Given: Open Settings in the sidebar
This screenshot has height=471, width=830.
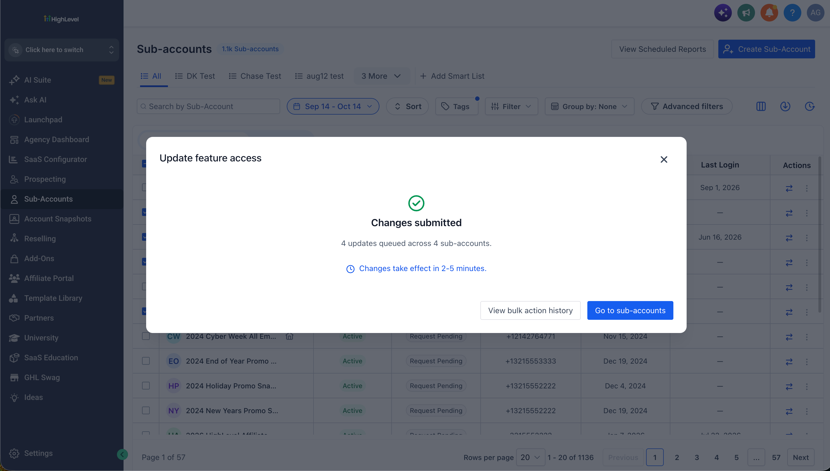Looking at the screenshot, I should tap(38, 453).
